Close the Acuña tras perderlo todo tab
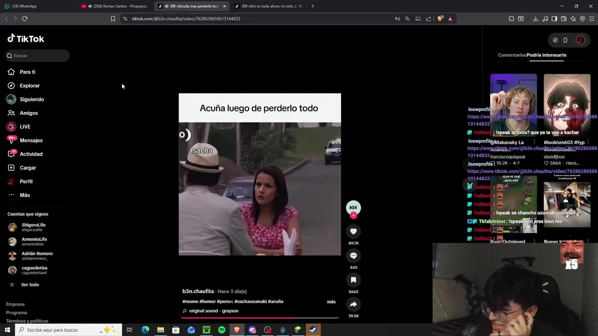The image size is (598, 336). point(225,6)
